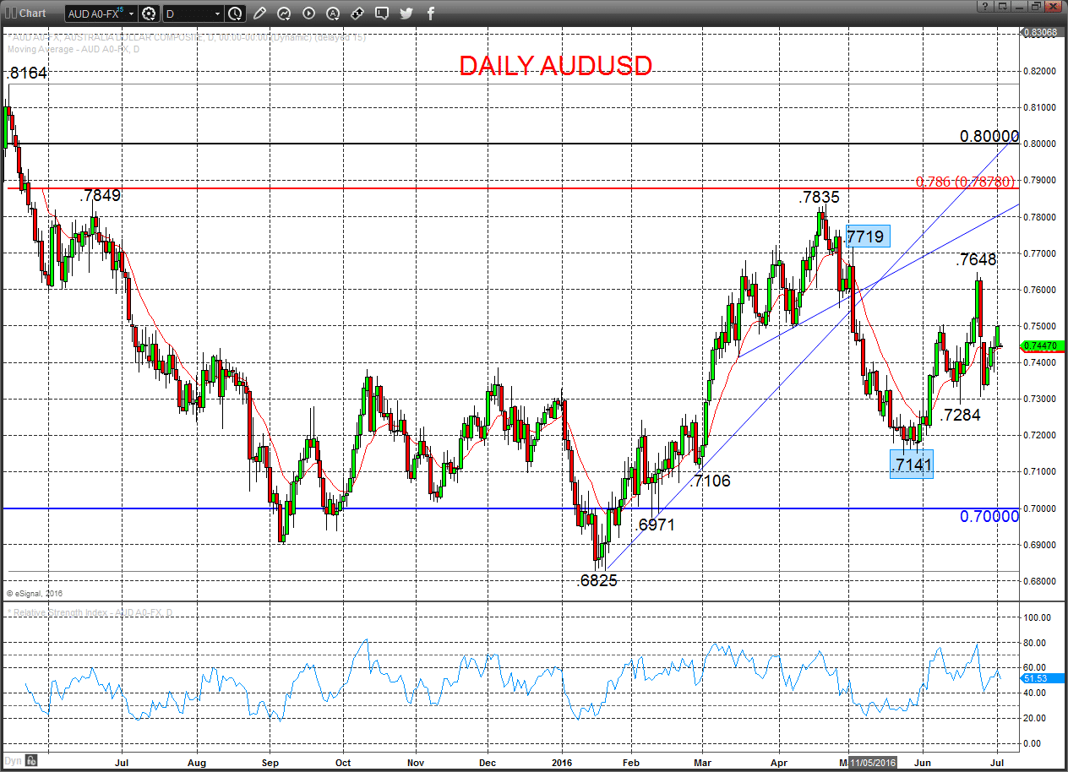Open the alerts circled-A icon

(333, 14)
